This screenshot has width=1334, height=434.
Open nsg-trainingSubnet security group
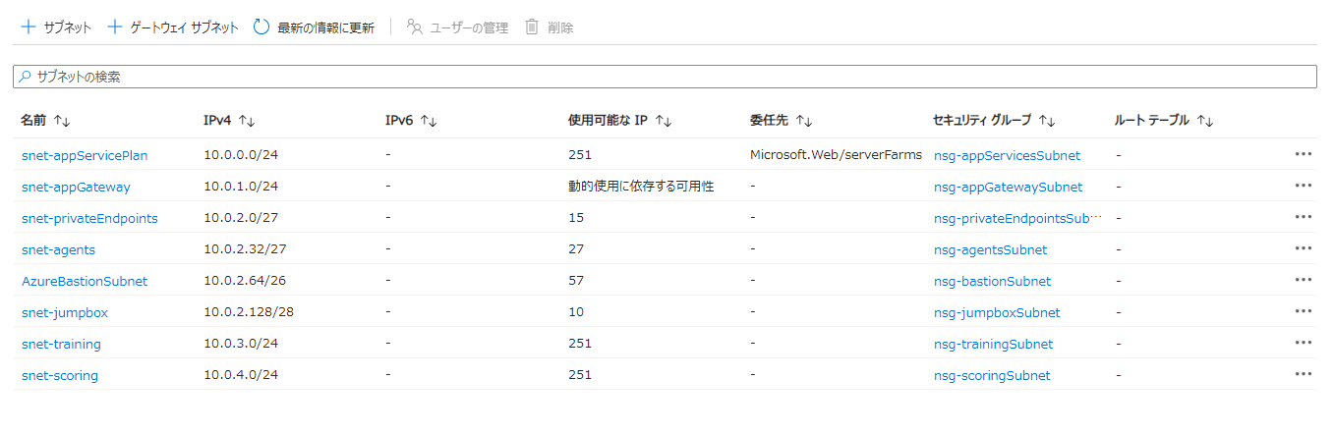[x=993, y=344]
